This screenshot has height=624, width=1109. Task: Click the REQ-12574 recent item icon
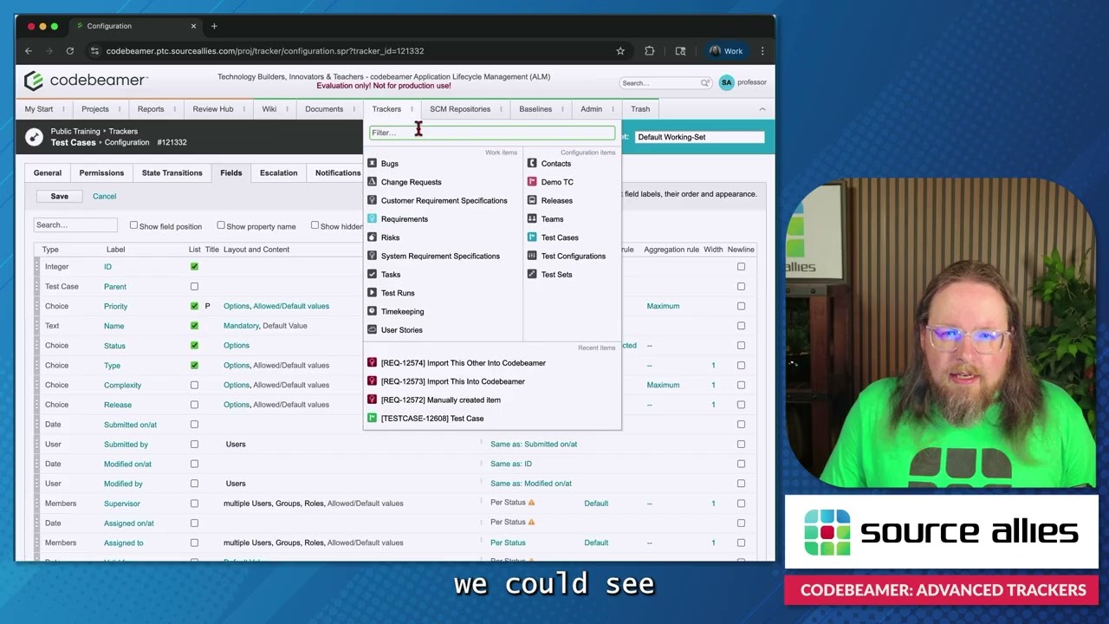(373, 363)
